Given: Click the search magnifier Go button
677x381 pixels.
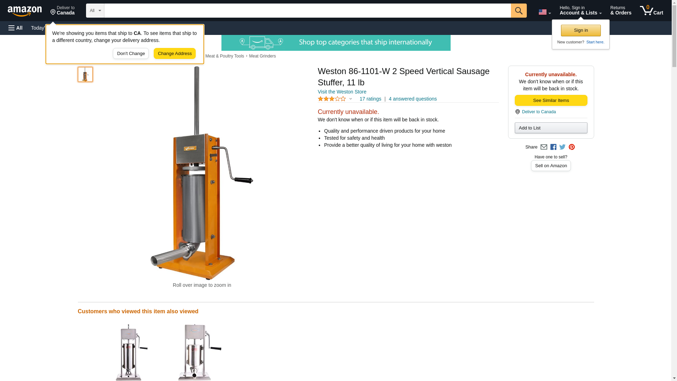Looking at the screenshot, I should click(518, 11).
